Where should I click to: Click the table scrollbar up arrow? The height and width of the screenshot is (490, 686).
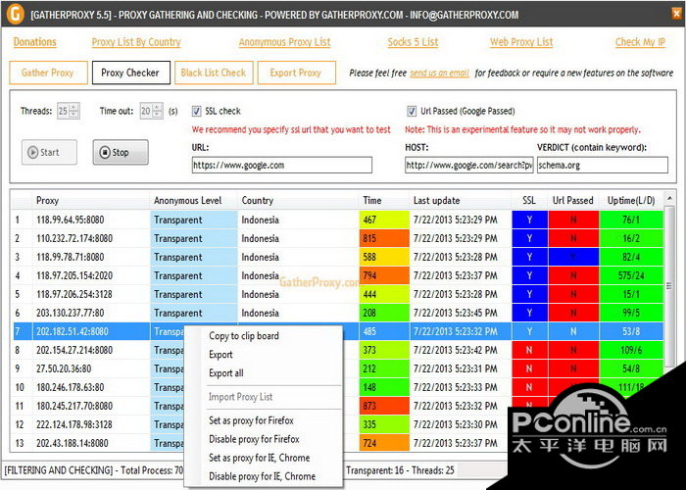tap(669, 200)
